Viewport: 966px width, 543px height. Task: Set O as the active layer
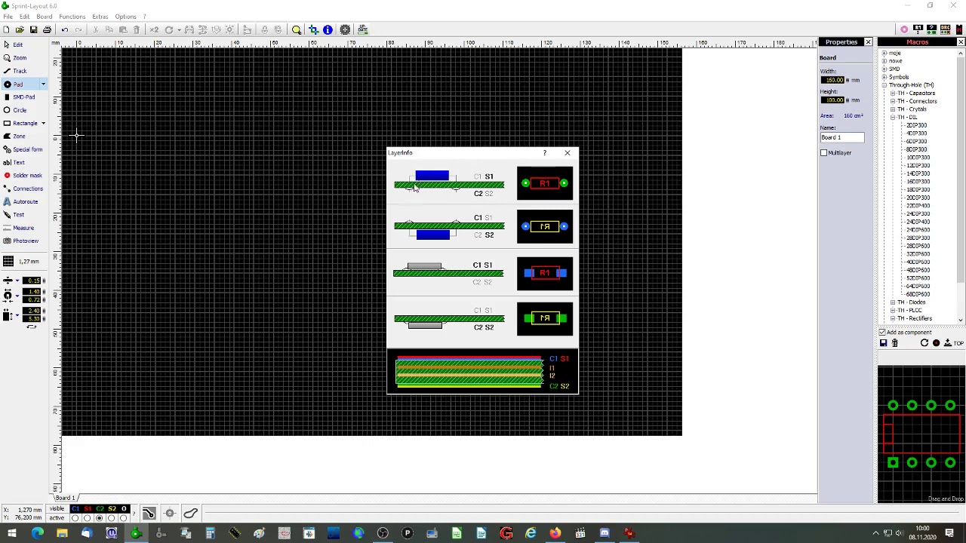[123, 518]
